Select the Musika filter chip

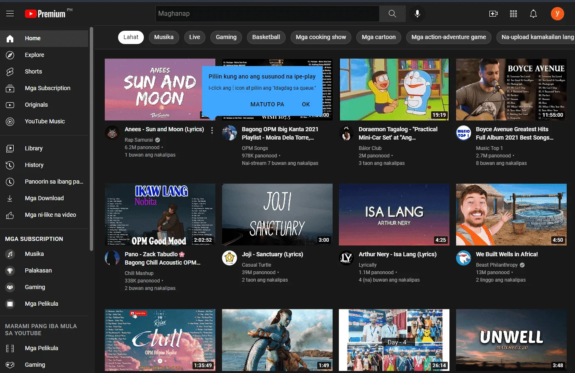click(x=164, y=37)
